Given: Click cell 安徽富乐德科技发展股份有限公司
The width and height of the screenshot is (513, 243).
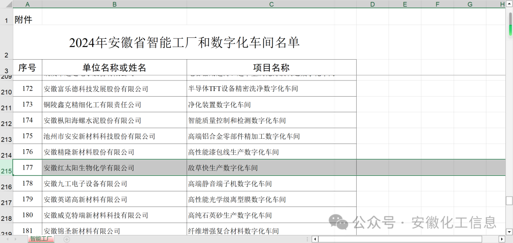Looking at the screenshot, I should pos(114,89).
